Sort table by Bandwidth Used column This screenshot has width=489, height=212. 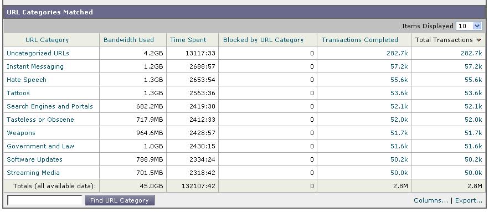pyautogui.click(x=128, y=40)
